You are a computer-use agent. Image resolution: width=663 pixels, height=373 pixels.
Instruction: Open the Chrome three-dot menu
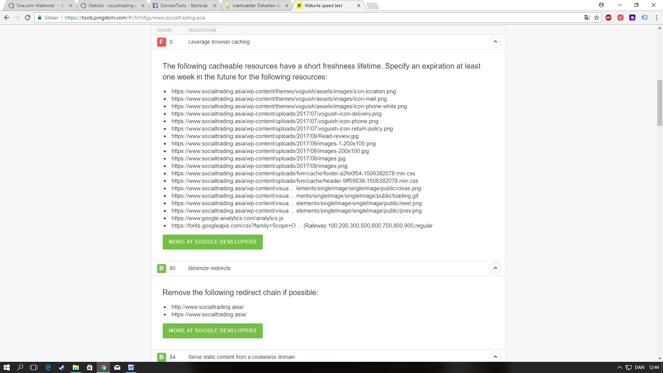coord(656,18)
